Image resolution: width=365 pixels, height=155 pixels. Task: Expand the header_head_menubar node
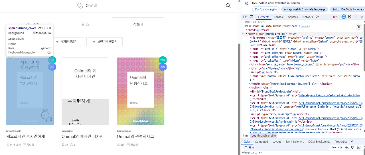tap(250, 84)
